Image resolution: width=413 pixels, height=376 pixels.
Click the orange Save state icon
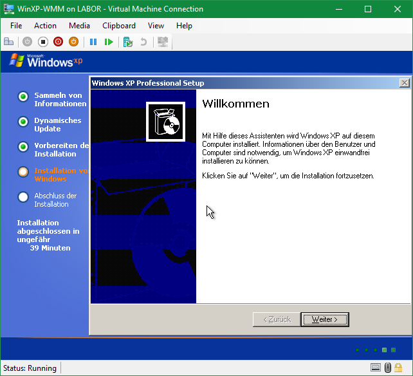(x=74, y=42)
